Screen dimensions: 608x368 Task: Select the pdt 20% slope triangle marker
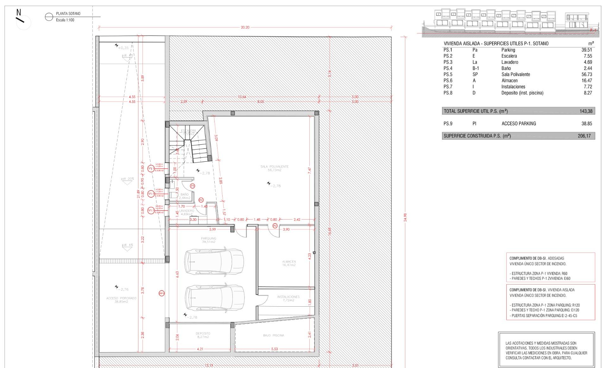pyautogui.click(x=128, y=182)
